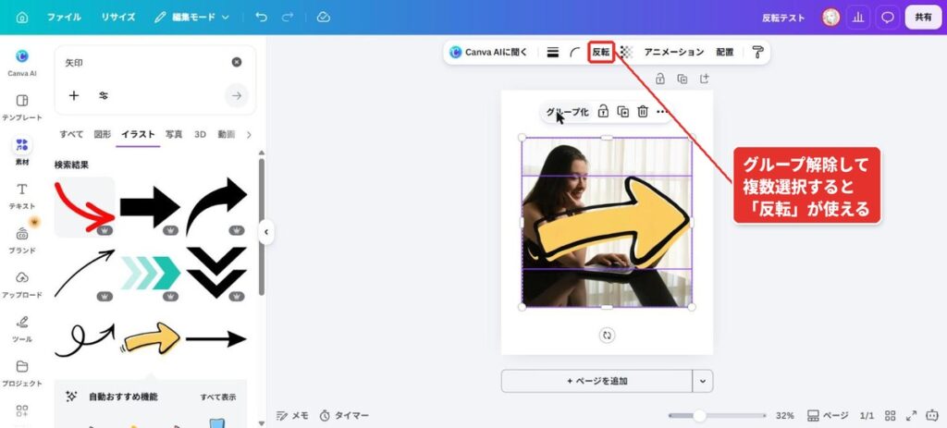The image size is (947, 428).
Task: Undo the last action
Action: coord(262,18)
